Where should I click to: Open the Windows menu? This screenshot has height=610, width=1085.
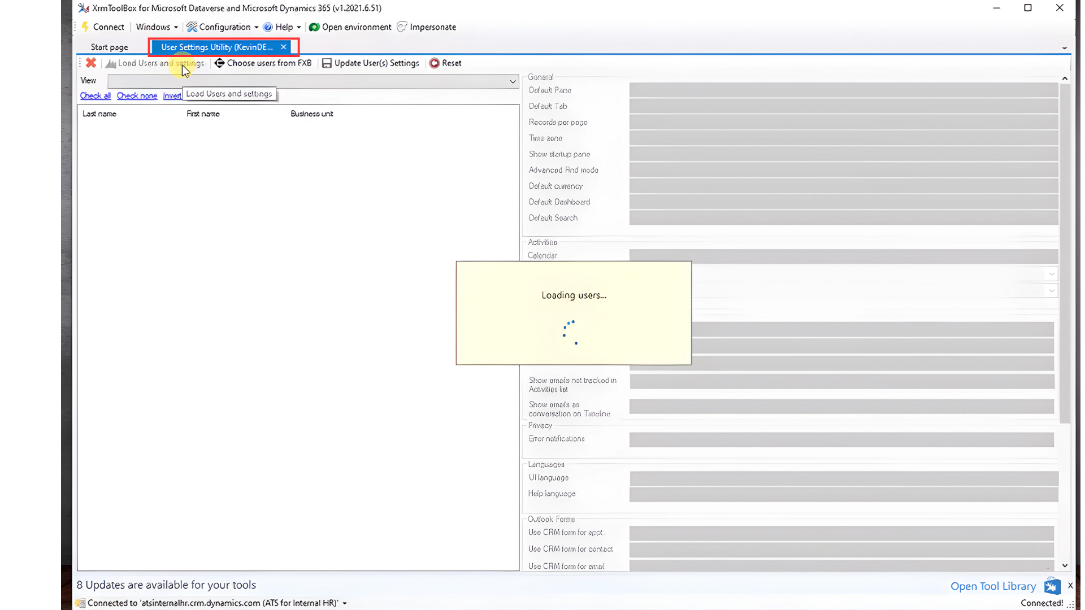click(157, 27)
